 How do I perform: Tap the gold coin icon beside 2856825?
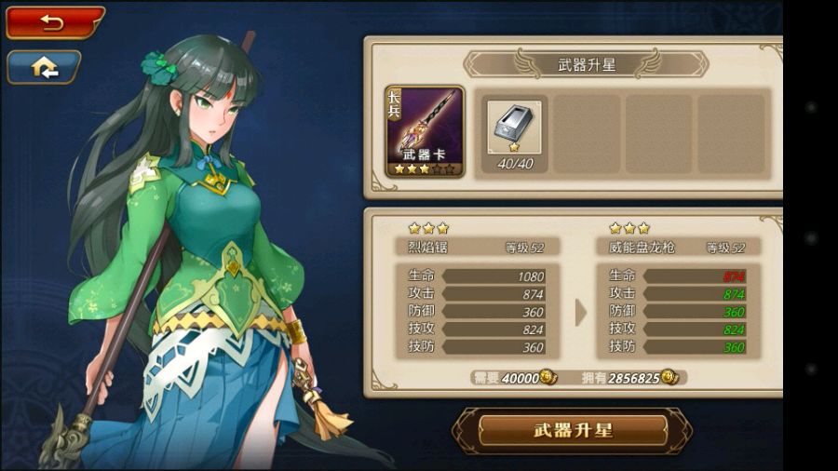(669, 377)
